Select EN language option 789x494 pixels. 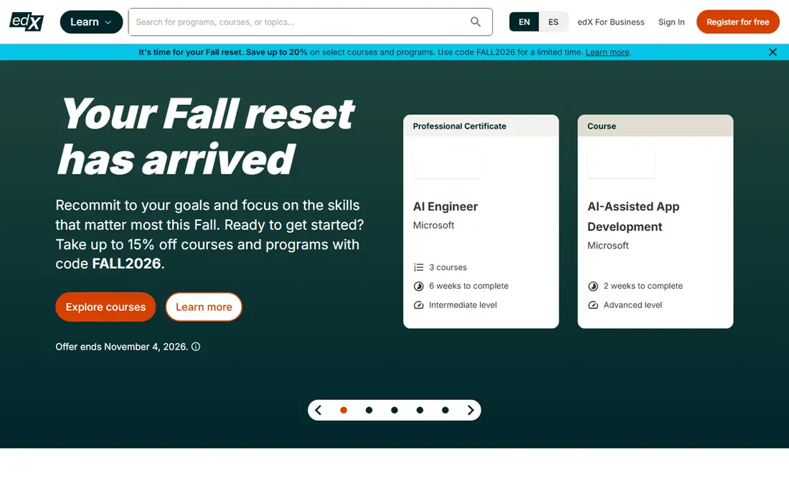click(524, 22)
